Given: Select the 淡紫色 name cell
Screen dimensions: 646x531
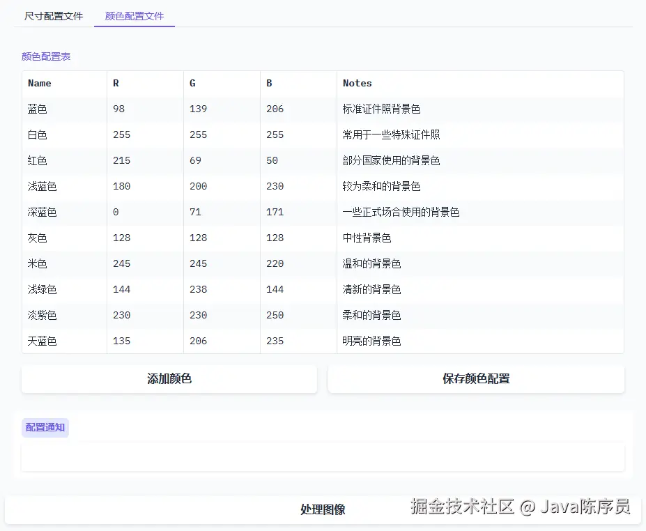Looking at the screenshot, I should (64, 315).
